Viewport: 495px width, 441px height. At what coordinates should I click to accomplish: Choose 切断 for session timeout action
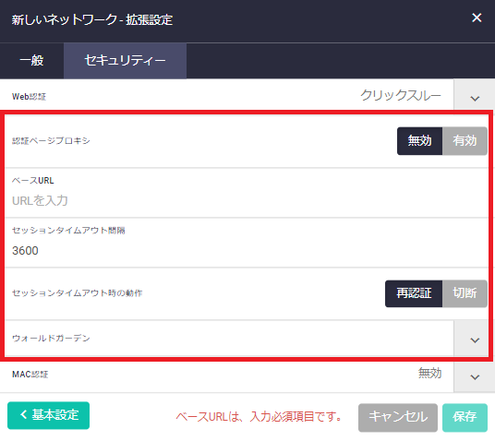click(x=465, y=293)
